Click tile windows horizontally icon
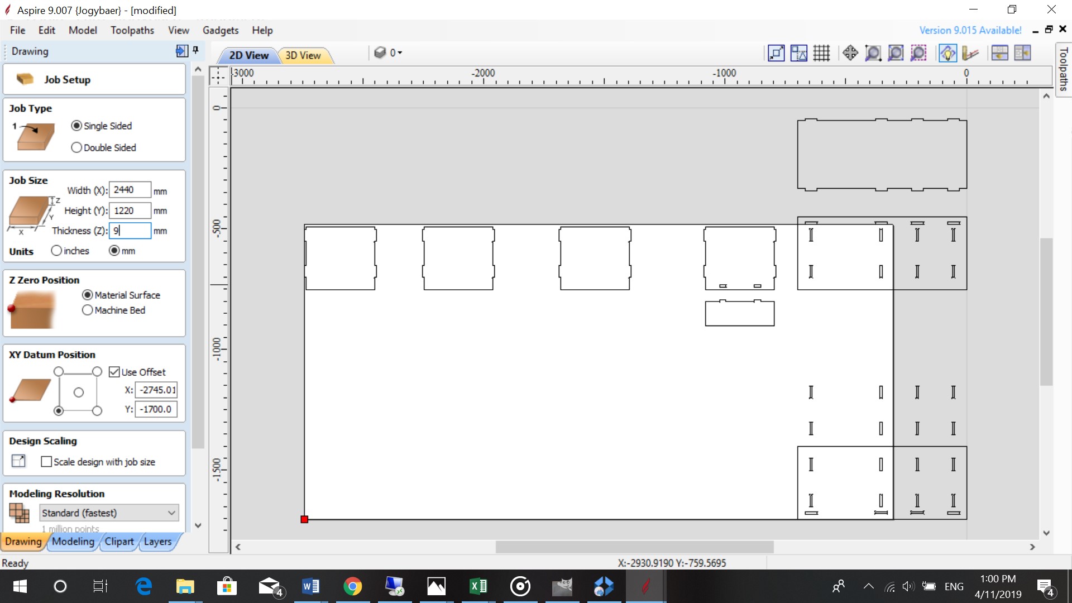1072x603 pixels. tap(999, 54)
